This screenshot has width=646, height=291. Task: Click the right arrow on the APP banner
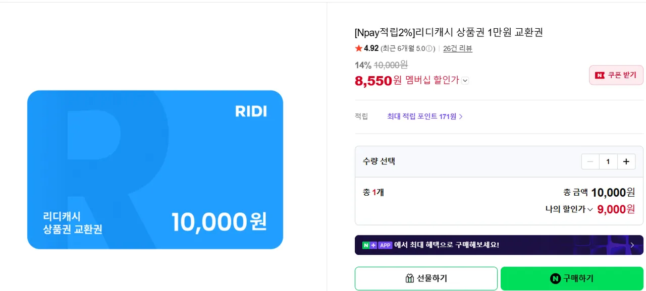pyautogui.click(x=632, y=245)
